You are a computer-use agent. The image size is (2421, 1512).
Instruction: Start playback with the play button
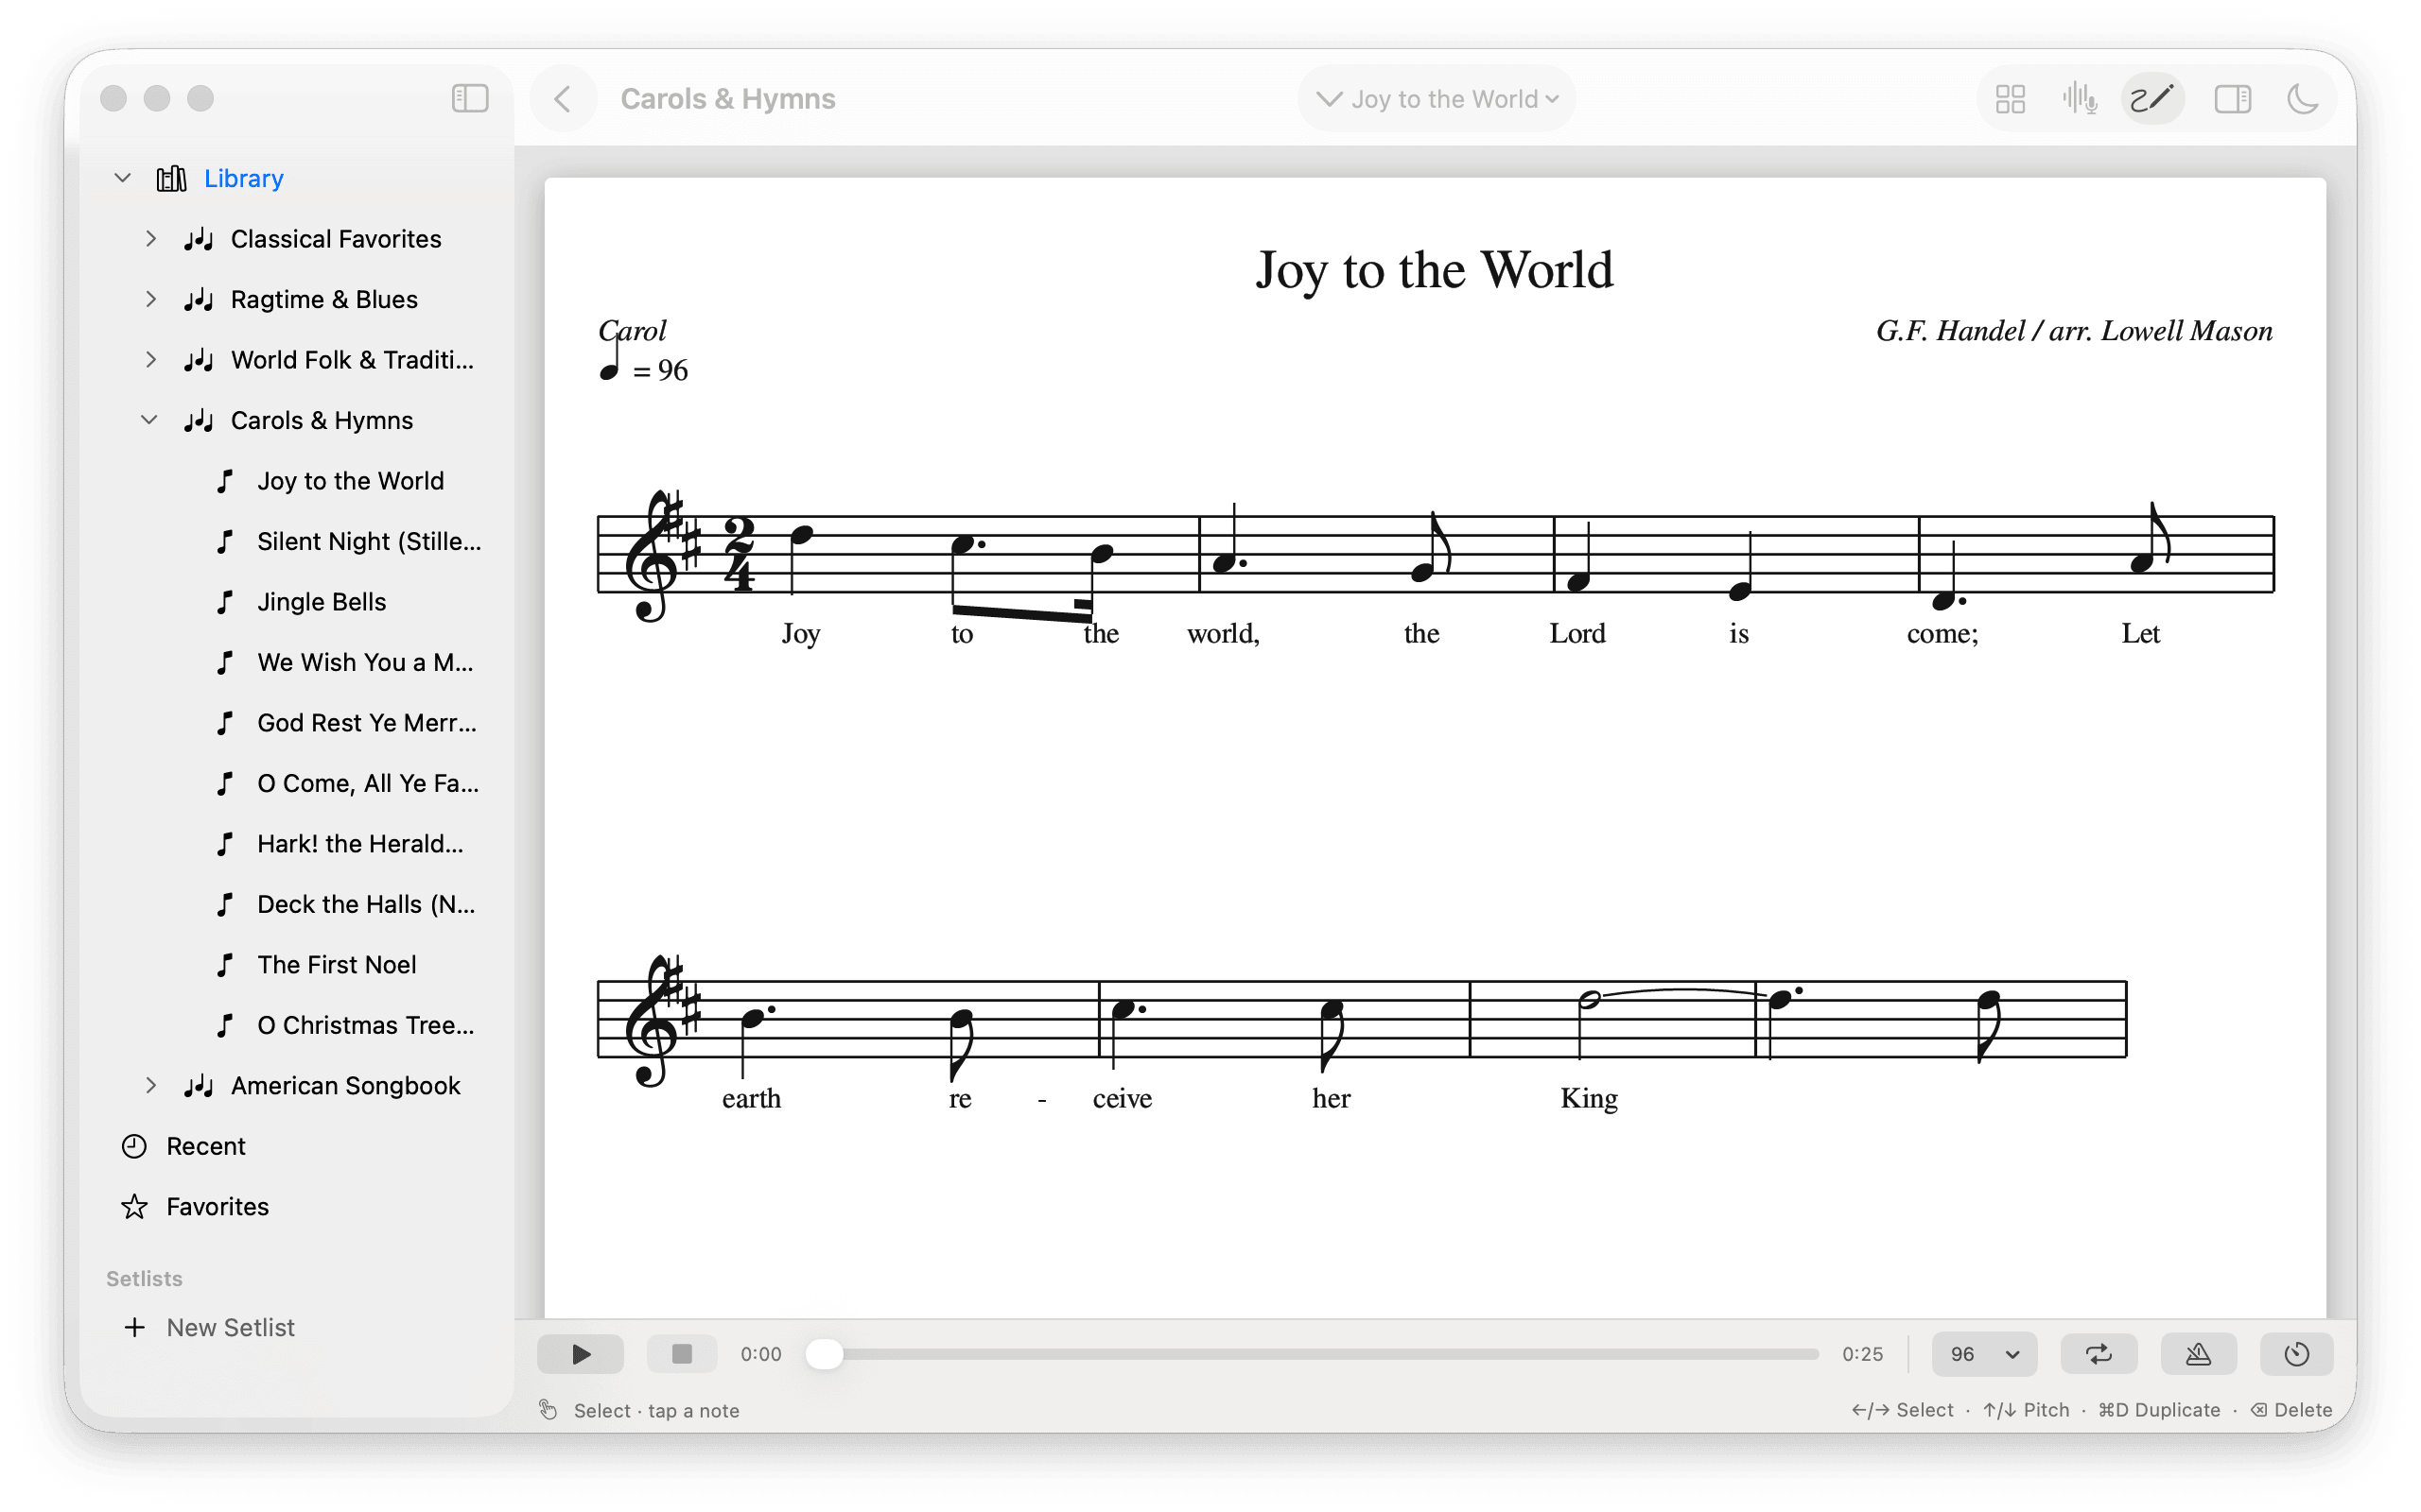pyautogui.click(x=581, y=1353)
